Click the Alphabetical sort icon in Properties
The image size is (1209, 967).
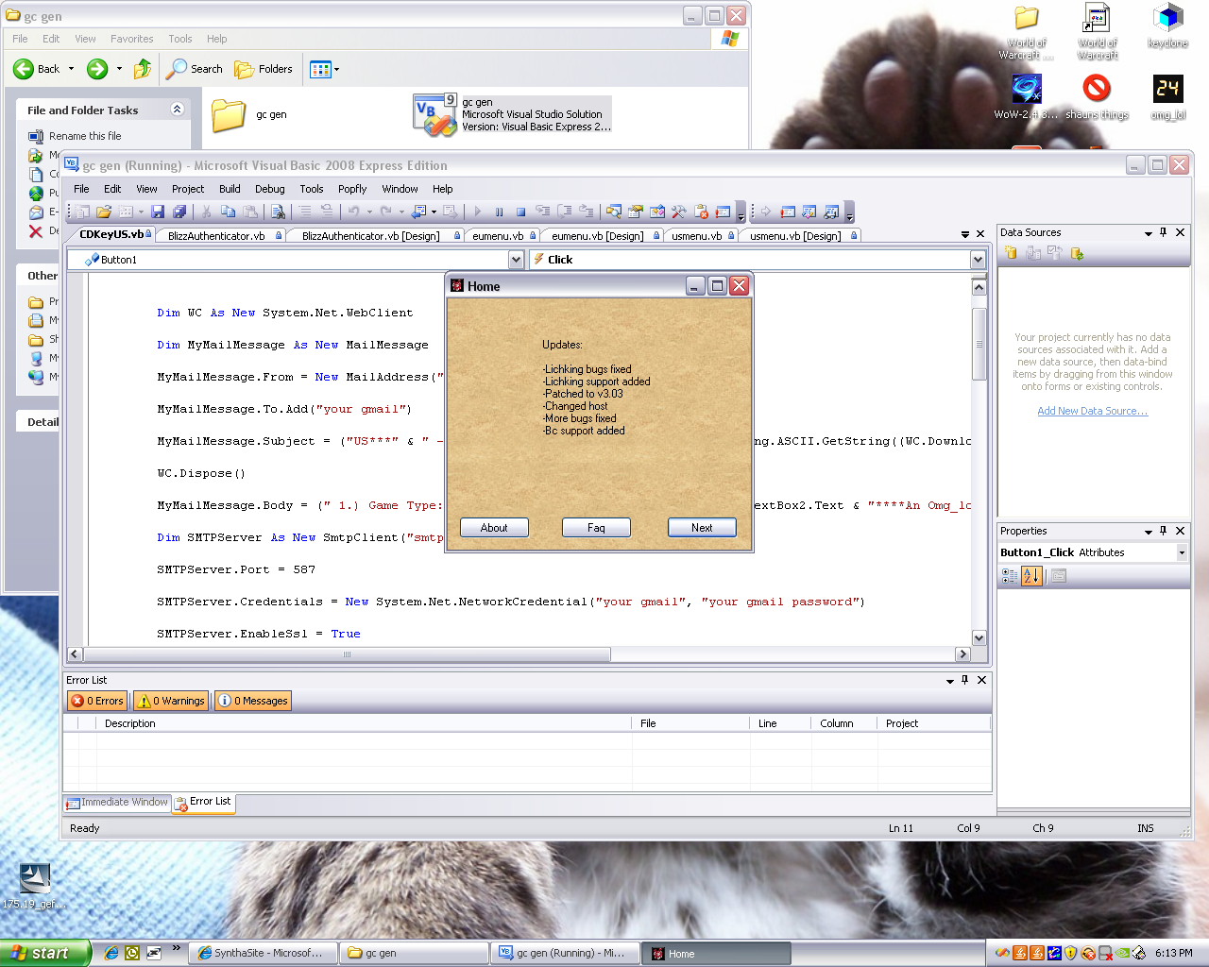pyautogui.click(x=1031, y=575)
